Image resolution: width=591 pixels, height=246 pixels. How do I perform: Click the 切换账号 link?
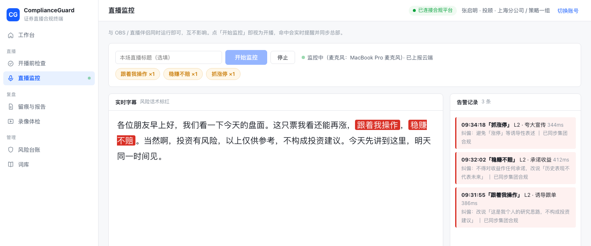(568, 11)
